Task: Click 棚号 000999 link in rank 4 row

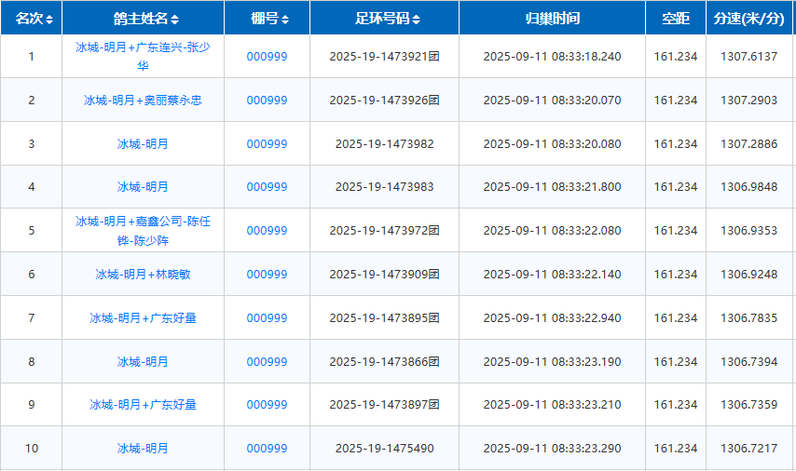Action: tap(267, 187)
